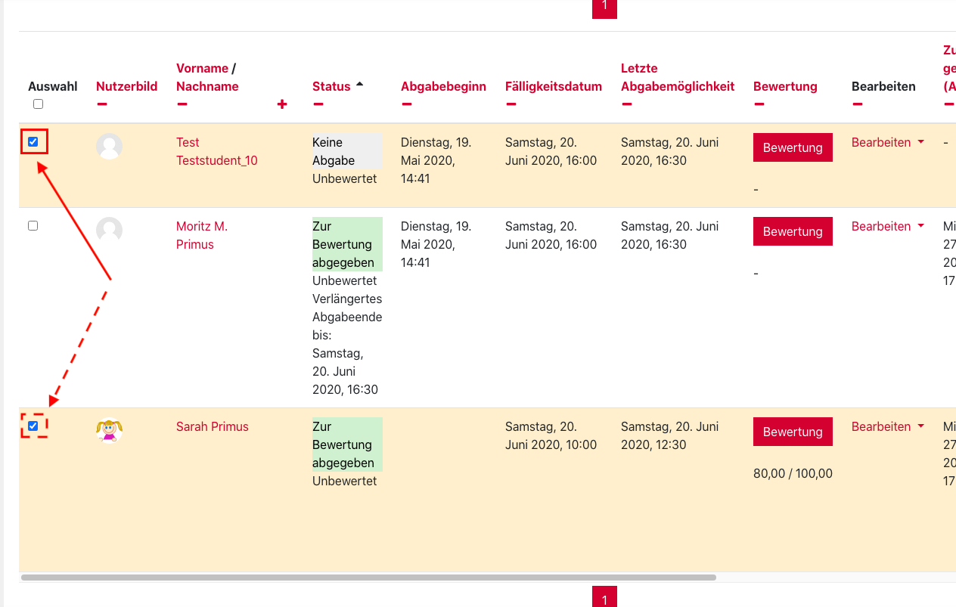Collapse the Bearbeiten column via minus icon
This screenshot has height=607, width=956.
858,104
